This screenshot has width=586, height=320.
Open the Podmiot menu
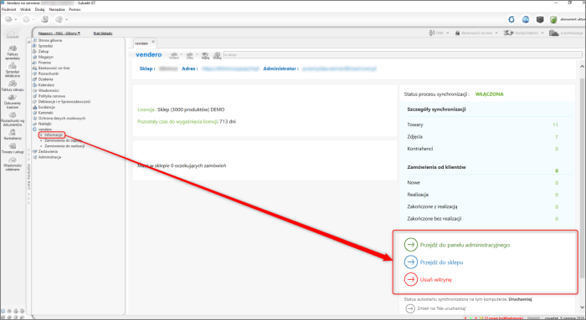9,9
